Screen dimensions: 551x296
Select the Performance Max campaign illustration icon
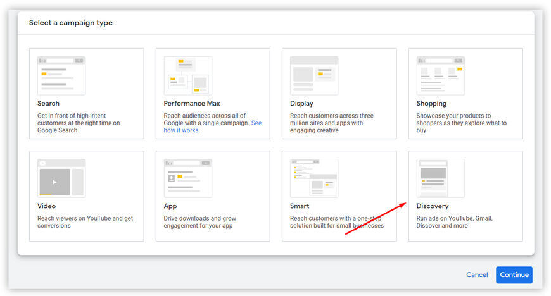[188, 75]
